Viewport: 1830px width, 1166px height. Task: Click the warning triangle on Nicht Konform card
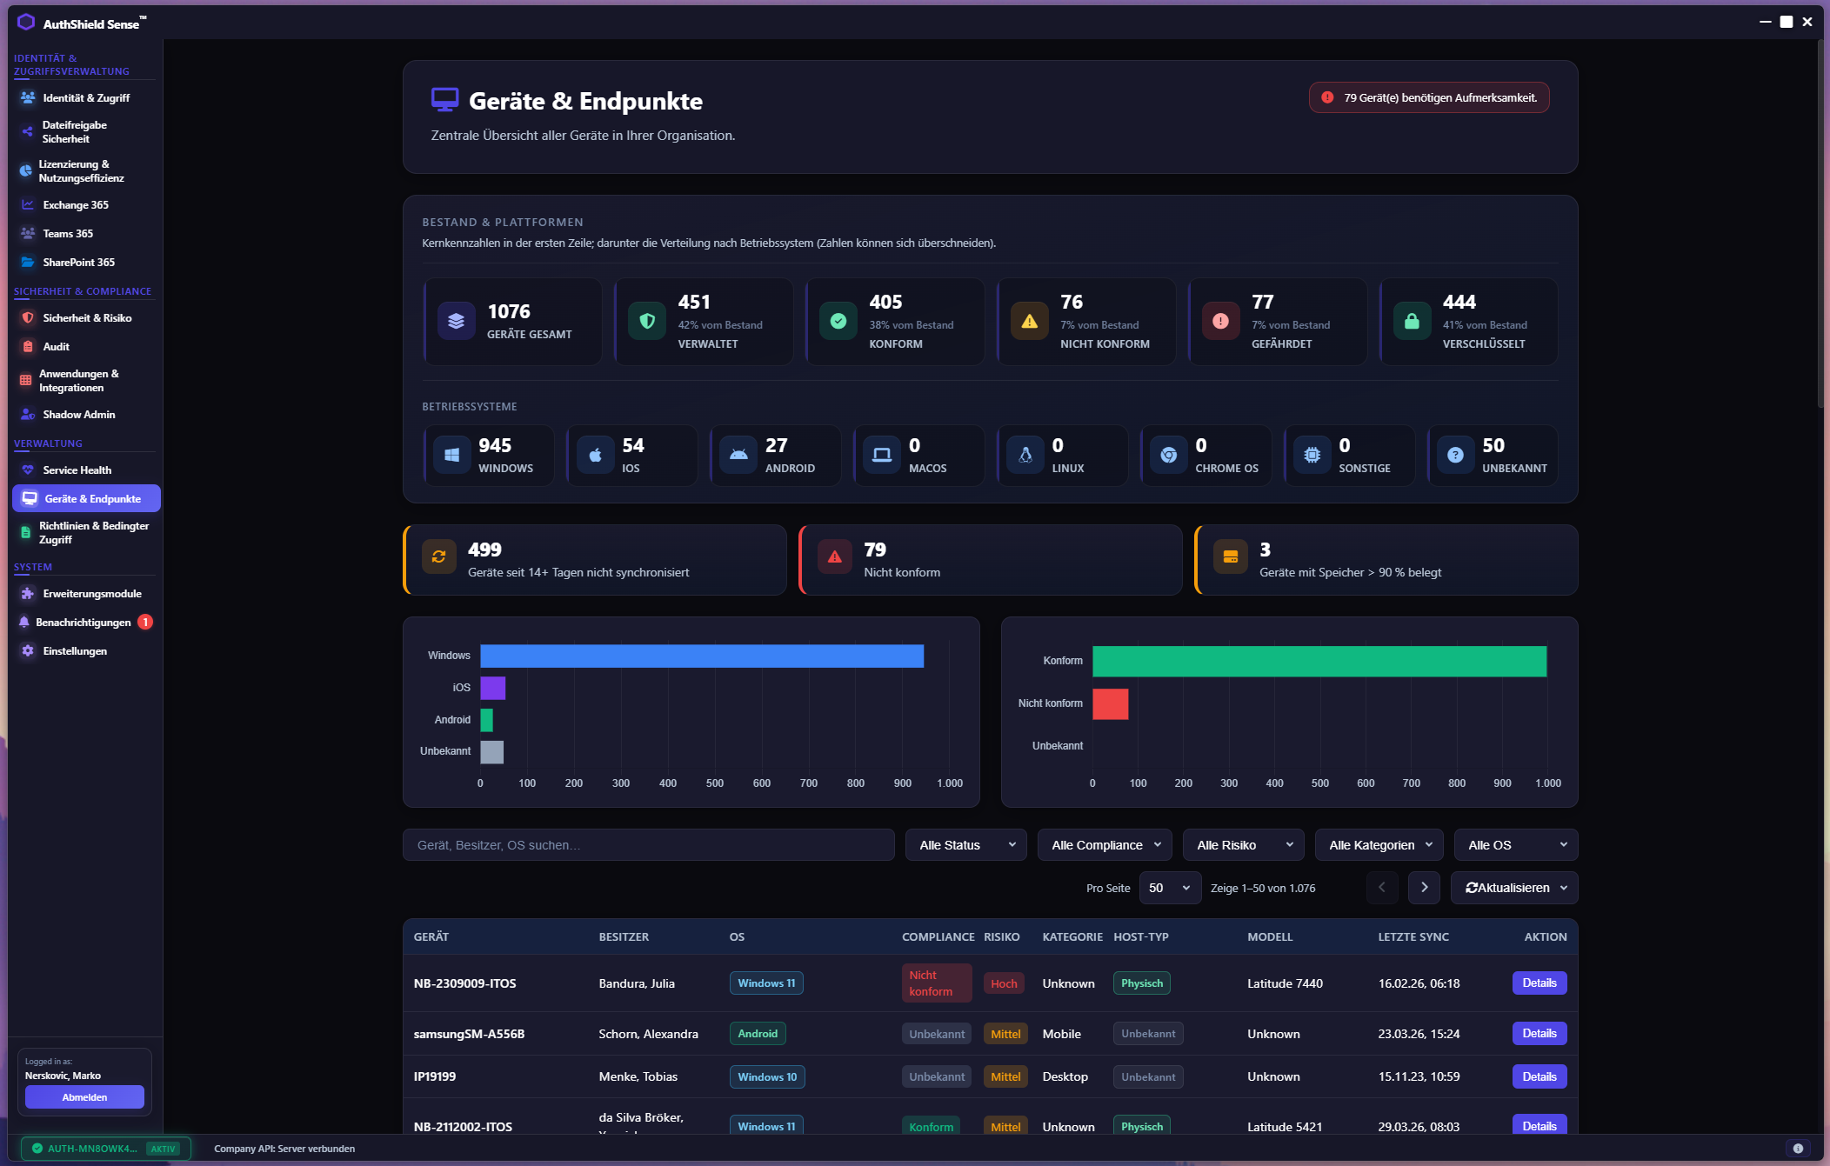point(1029,321)
